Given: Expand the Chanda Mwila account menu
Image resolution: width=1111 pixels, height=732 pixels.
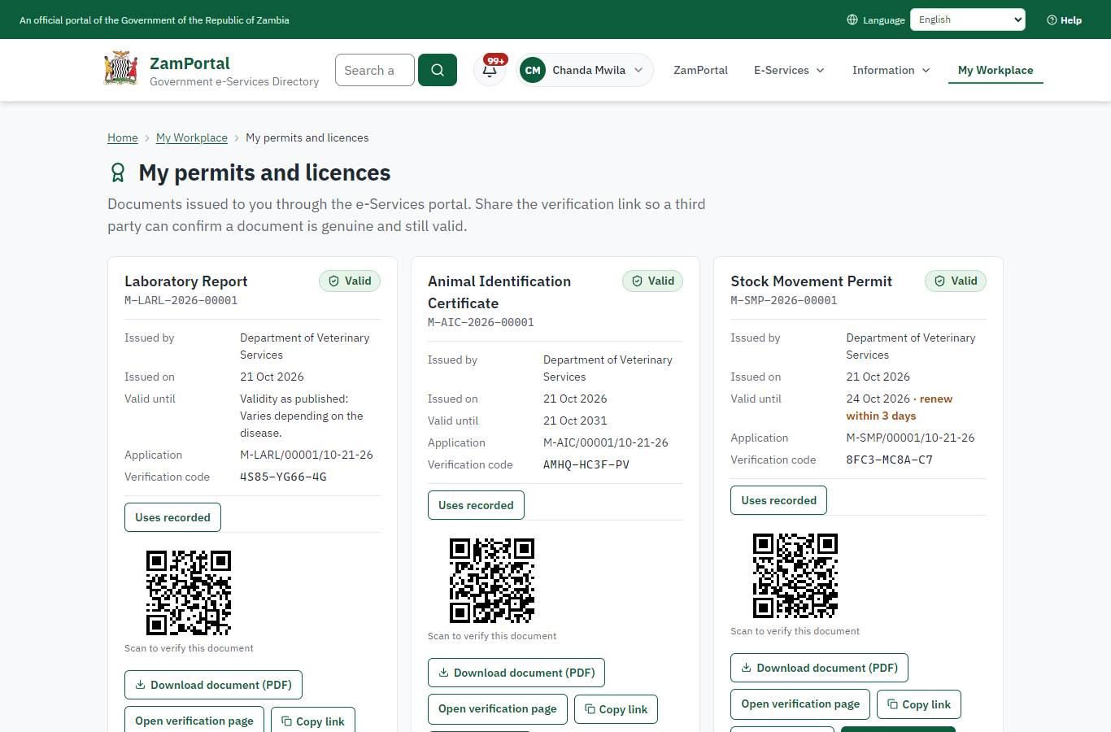Looking at the screenshot, I should (585, 70).
